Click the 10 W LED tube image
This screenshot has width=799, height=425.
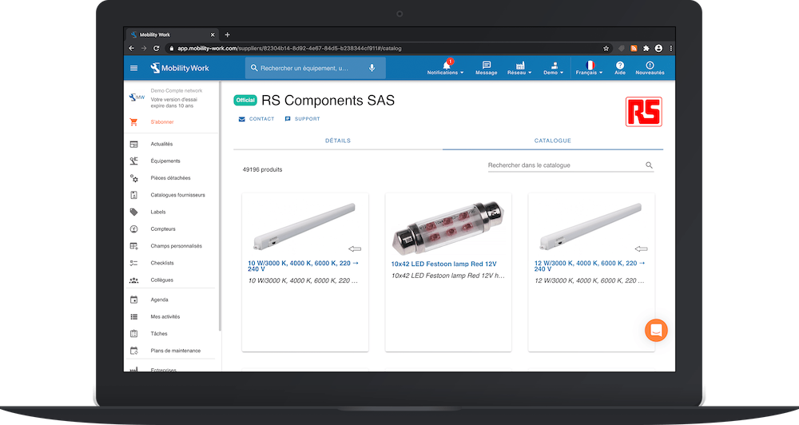(304, 226)
